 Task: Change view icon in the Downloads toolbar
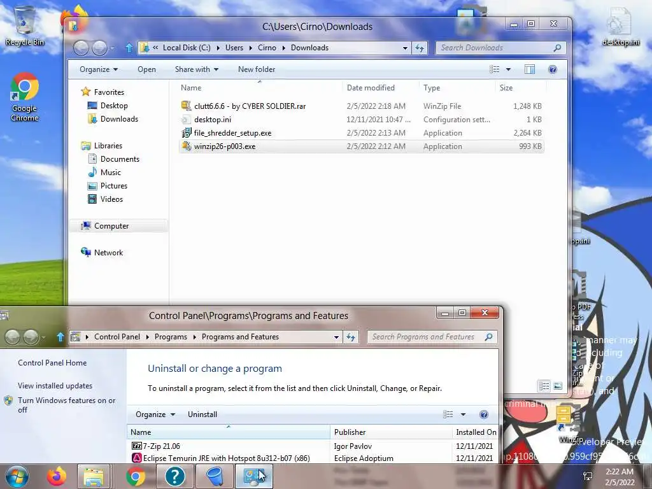tap(494, 69)
